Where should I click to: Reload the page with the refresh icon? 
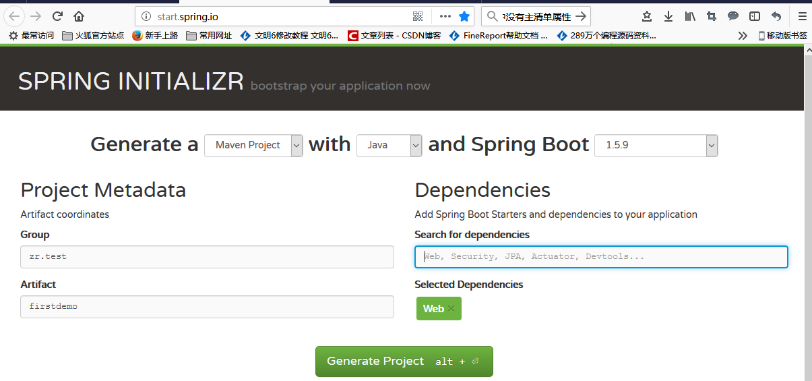pos(57,16)
